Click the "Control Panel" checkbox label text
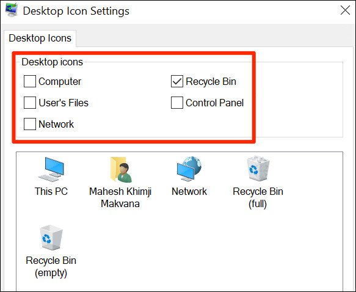The image size is (356, 292). 214,103
